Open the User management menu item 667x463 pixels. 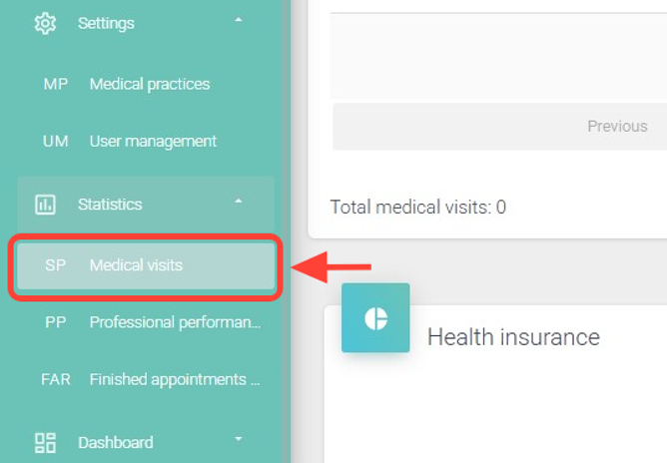pos(153,142)
